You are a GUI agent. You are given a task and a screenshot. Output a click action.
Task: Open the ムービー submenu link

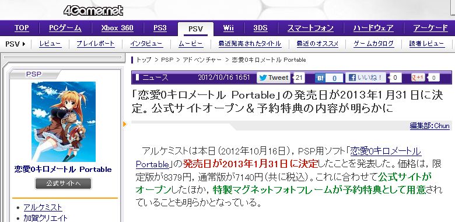tap(191, 44)
